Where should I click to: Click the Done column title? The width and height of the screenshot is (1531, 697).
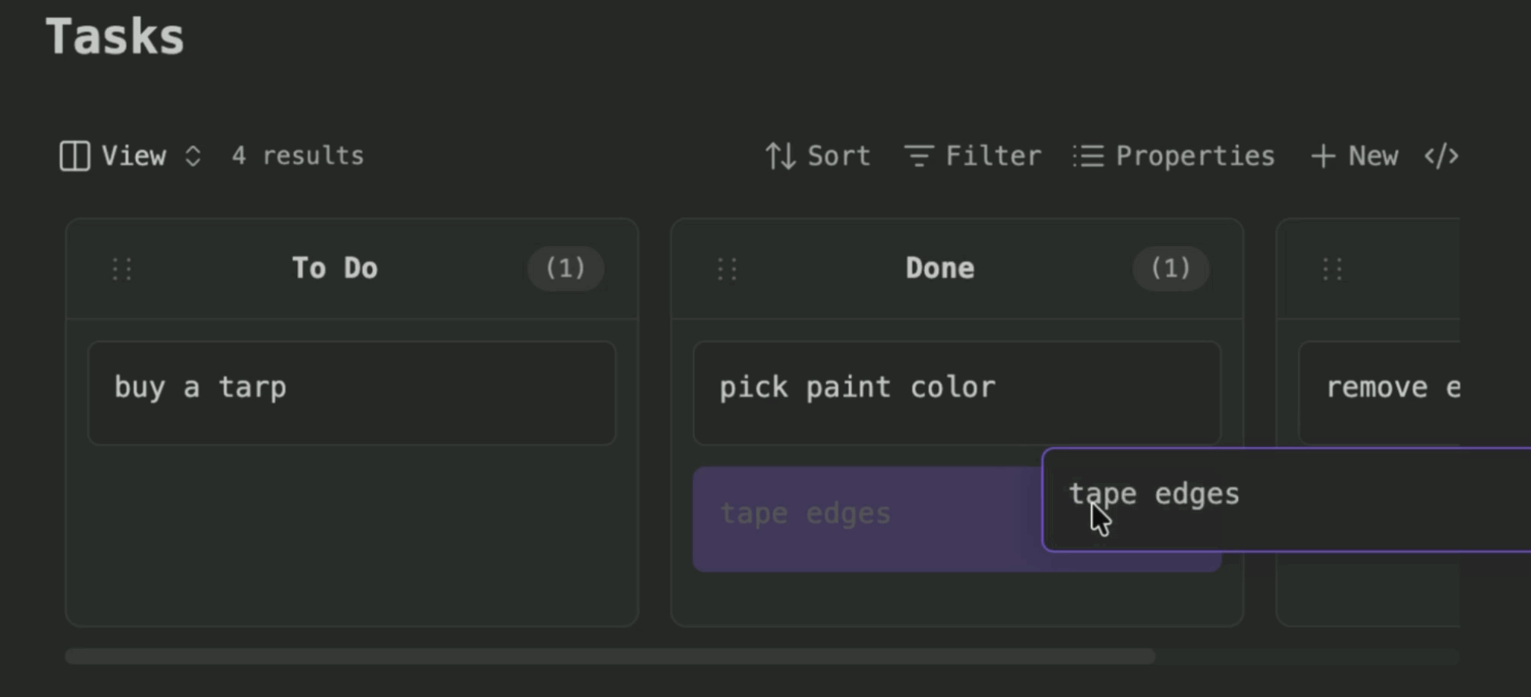pos(939,269)
